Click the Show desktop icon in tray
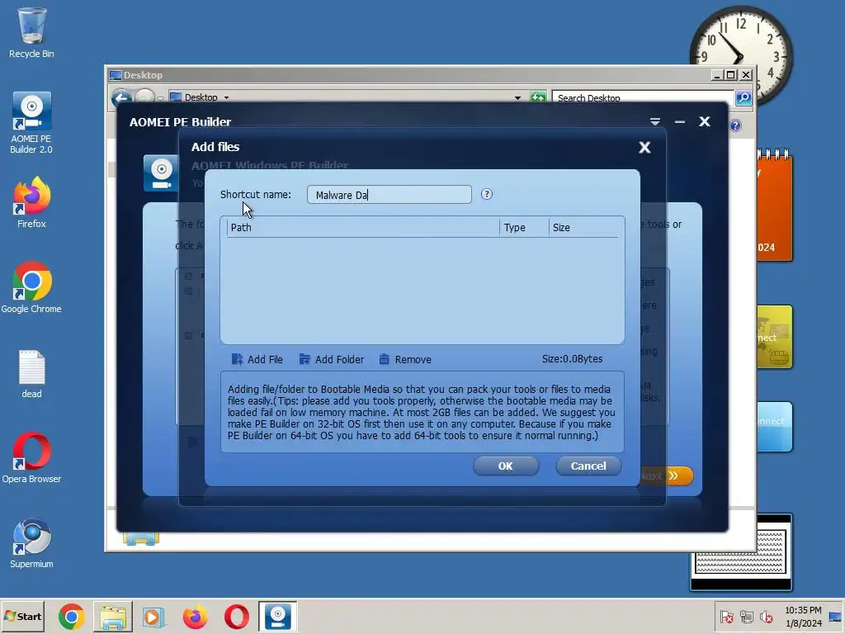845x634 pixels. click(x=835, y=616)
